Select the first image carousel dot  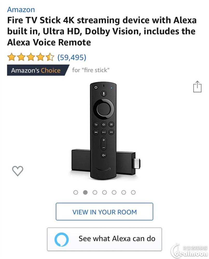tap(76, 192)
